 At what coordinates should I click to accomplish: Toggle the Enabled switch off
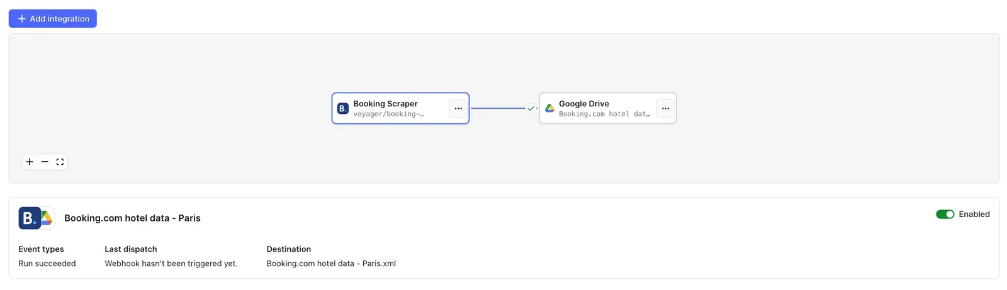[945, 215]
